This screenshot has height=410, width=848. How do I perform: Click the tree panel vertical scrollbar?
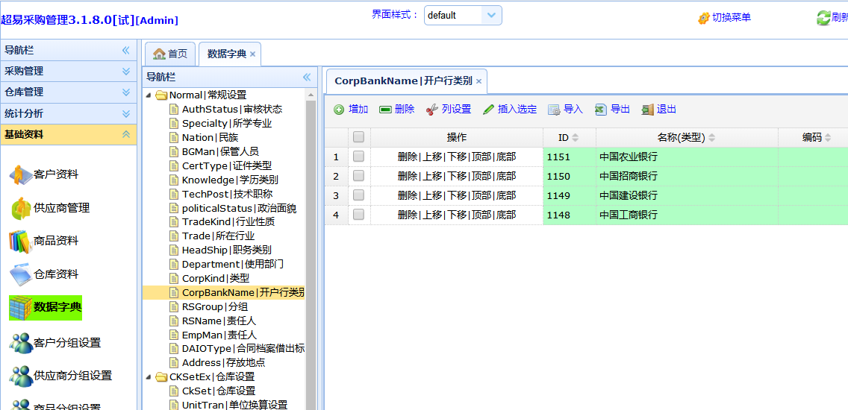311,246
